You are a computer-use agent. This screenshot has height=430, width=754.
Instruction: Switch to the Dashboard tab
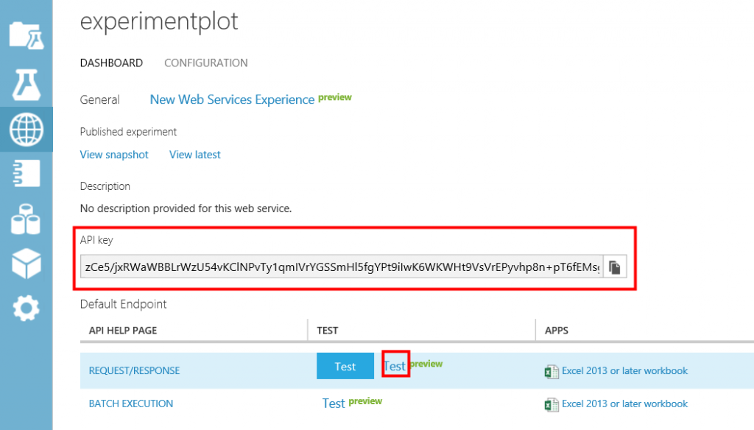tap(111, 63)
